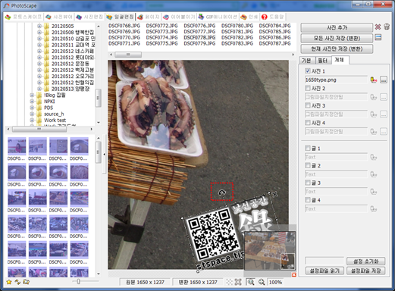Open the PhotoScape home tab
The width and height of the screenshot is (395, 291).
coord(24,17)
